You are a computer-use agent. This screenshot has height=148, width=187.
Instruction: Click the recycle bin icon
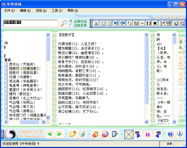[82, 134]
